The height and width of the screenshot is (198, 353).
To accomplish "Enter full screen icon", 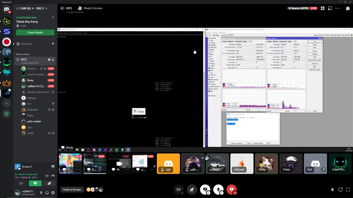I will click(x=348, y=189).
